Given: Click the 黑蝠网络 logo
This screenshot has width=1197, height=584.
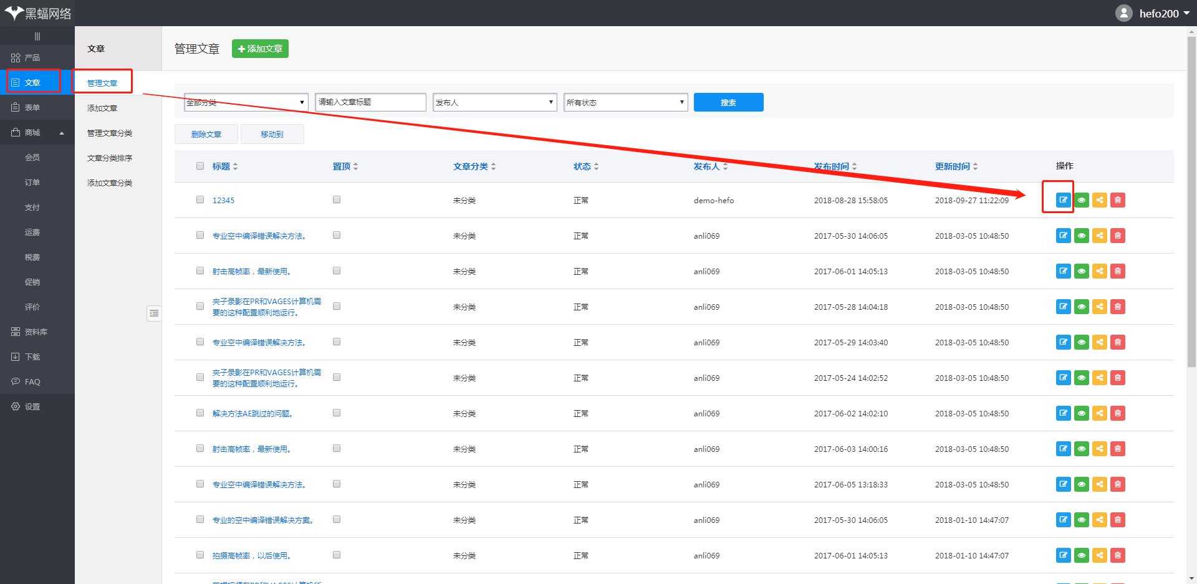Looking at the screenshot, I should point(38,13).
